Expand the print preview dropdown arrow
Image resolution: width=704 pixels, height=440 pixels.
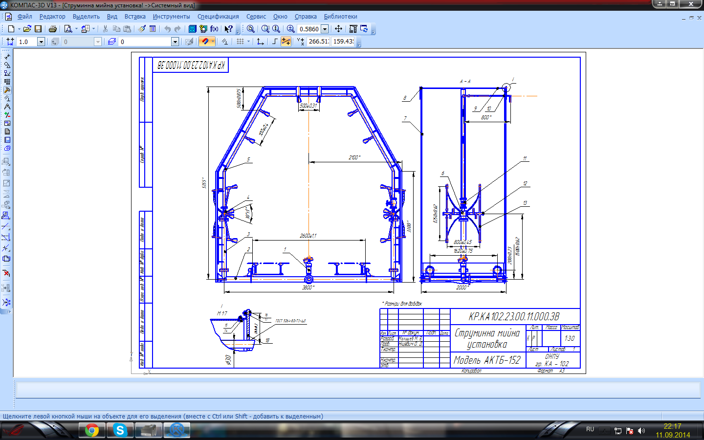76,29
